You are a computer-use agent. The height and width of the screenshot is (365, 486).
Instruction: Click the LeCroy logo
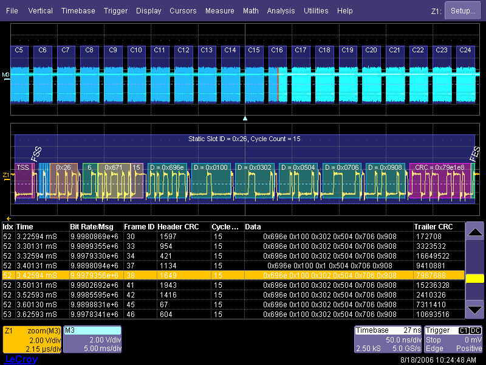click(21, 359)
